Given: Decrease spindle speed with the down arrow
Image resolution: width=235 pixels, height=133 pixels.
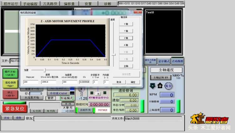Looking at the screenshot, I should click(152, 86).
